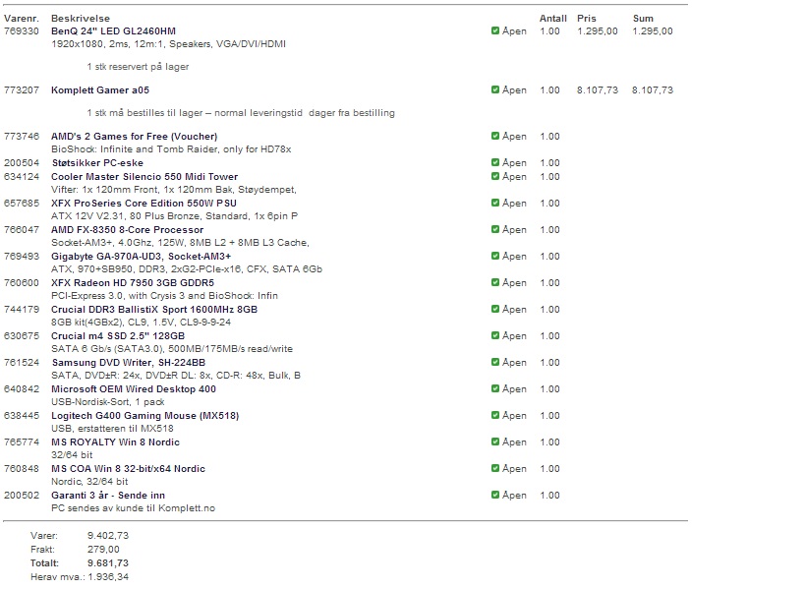
Task: Click the green check icon for Crucial DDR3 BallistiX
Action: pos(495,309)
